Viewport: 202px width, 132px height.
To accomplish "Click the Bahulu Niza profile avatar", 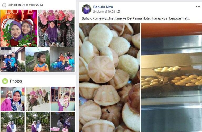I will pyautogui.click(x=87, y=9).
